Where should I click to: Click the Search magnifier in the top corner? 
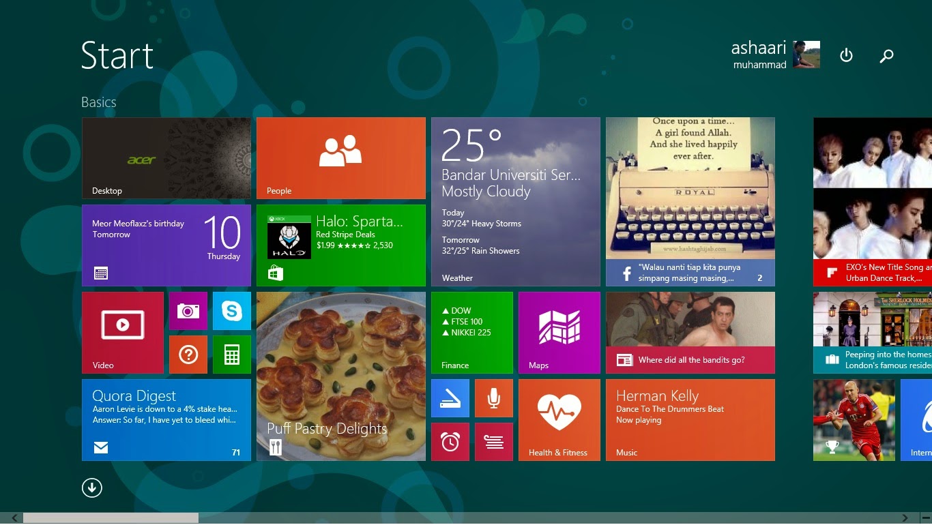coord(886,56)
